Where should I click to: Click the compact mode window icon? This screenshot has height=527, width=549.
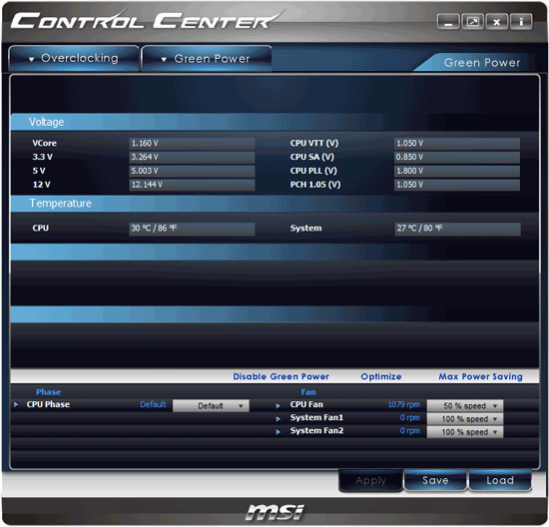click(x=473, y=22)
